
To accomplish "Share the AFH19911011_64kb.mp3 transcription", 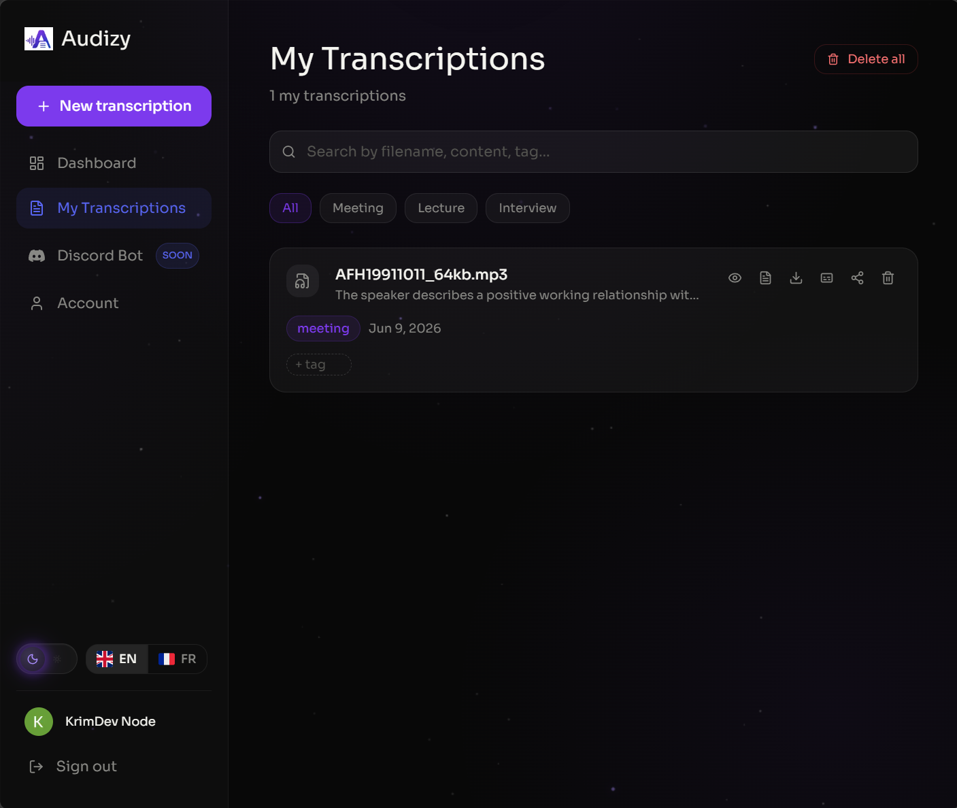I will [857, 277].
